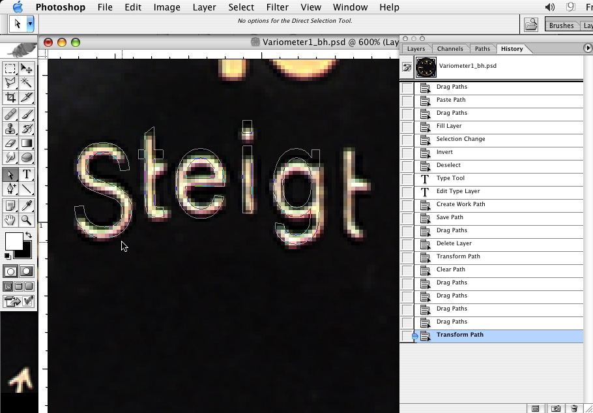Select the Rectangular Marquee tool
The width and height of the screenshot is (593, 413).
(10, 69)
